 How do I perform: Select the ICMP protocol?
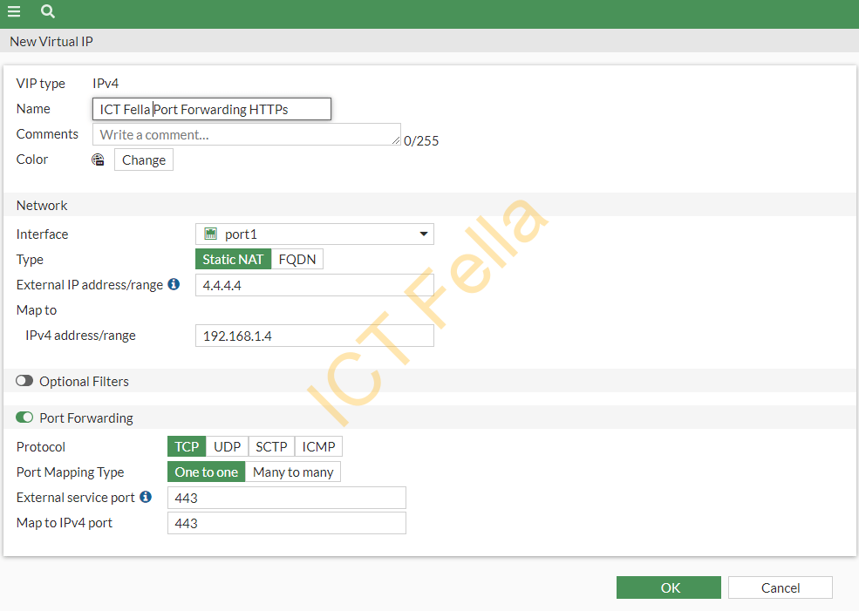click(x=318, y=446)
